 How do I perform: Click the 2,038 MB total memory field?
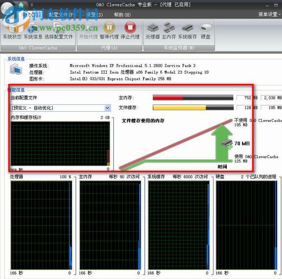(272, 98)
